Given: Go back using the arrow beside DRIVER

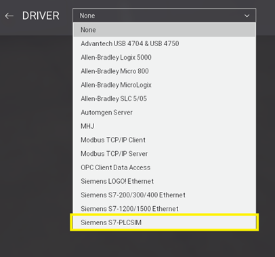Looking at the screenshot, I should pyautogui.click(x=9, y=16).
